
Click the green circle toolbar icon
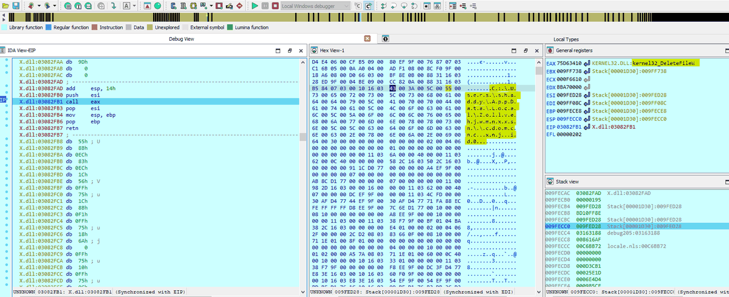[x=157, y=5]
